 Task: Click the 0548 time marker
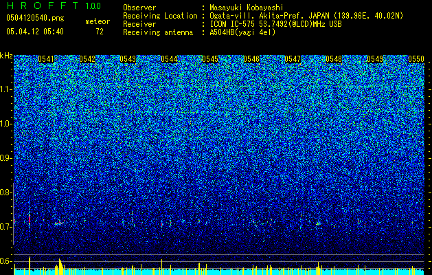[x=334, y=59]
